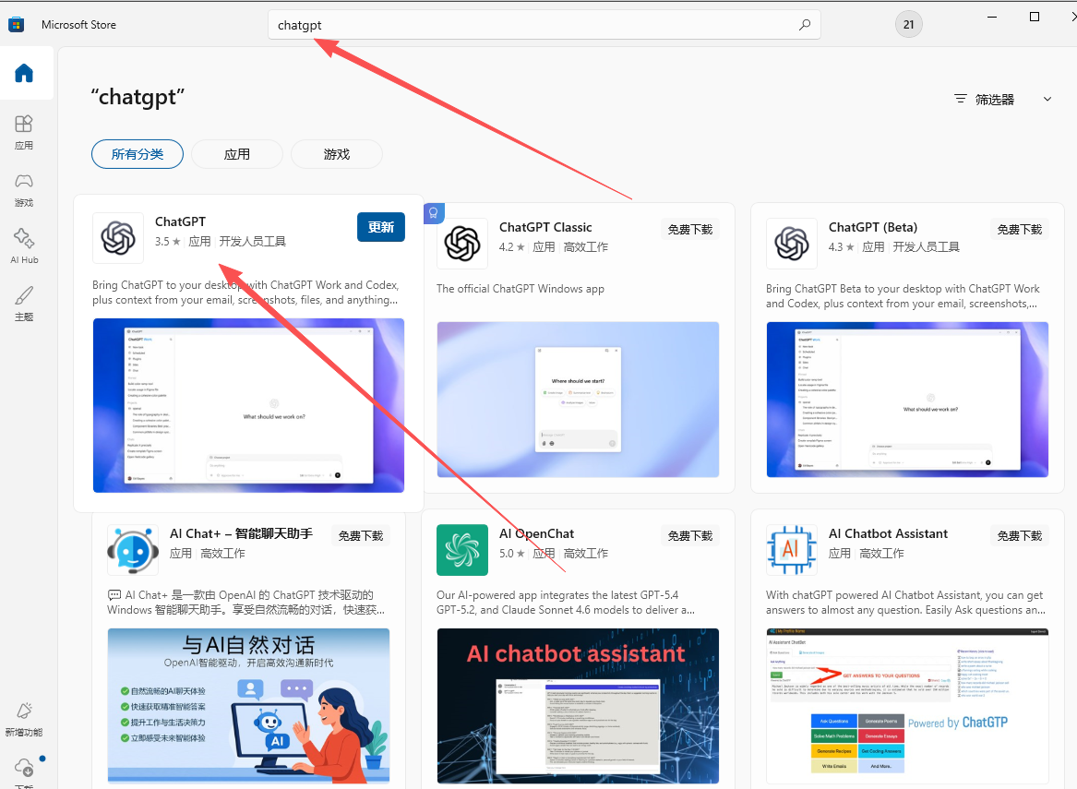Click 免费下载 for AI OpenChat

[690, 535]
